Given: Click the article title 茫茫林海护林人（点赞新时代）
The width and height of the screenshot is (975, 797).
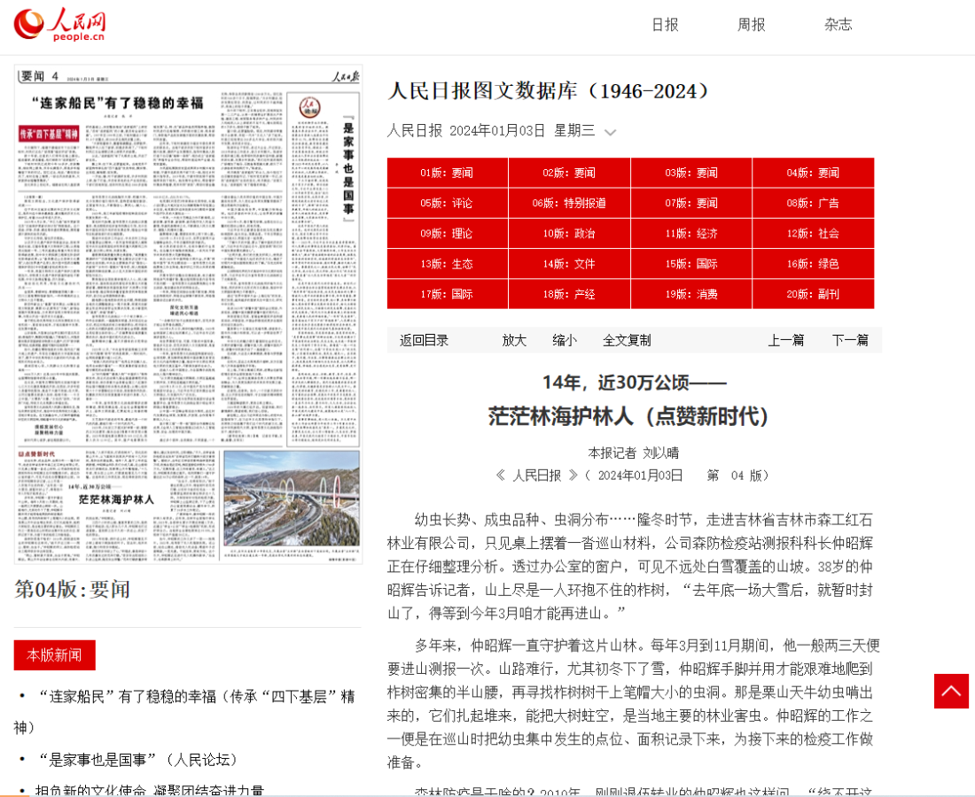Looking at the screenshot, I should pos(628,416).
